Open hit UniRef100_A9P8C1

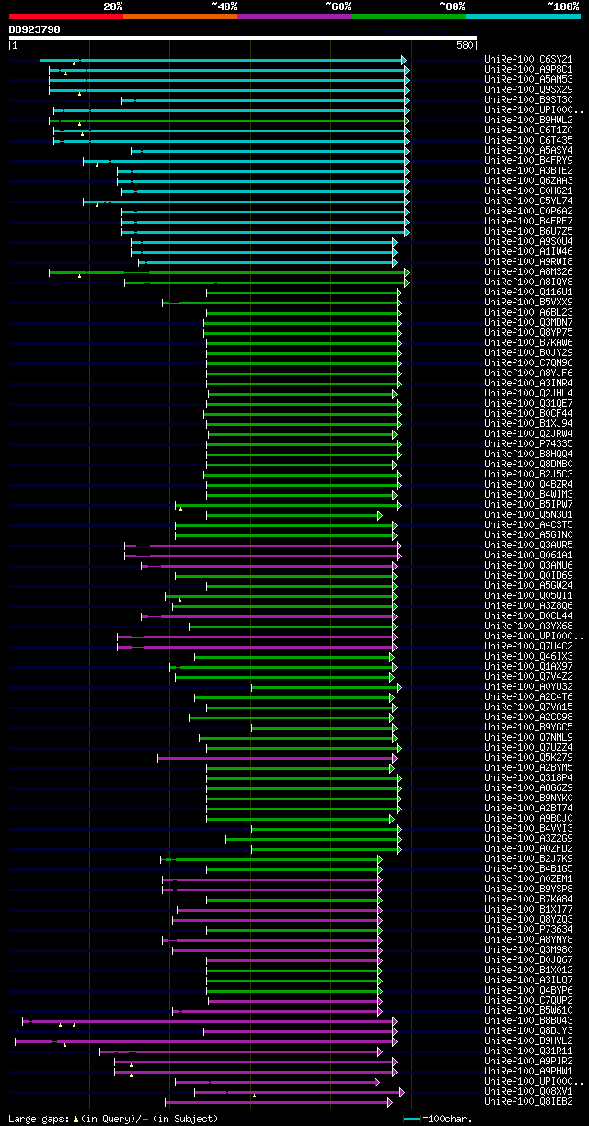[528, 69]
